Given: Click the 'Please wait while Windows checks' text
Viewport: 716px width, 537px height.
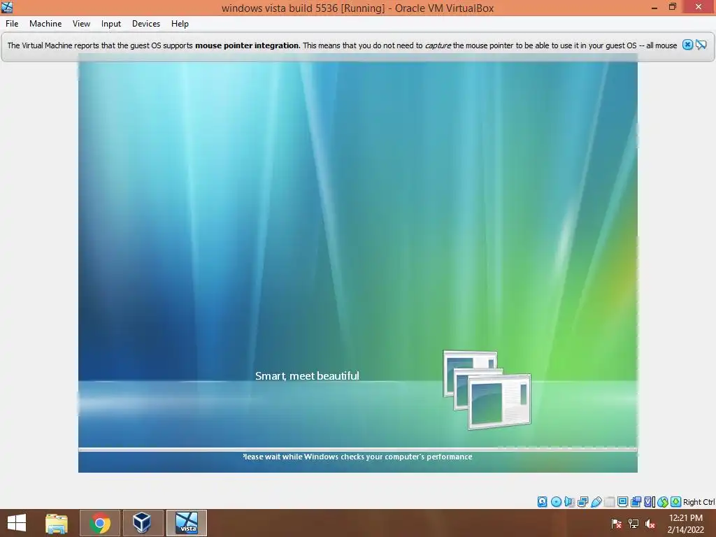Looking at the screenshot, I should tap(357, 457).
